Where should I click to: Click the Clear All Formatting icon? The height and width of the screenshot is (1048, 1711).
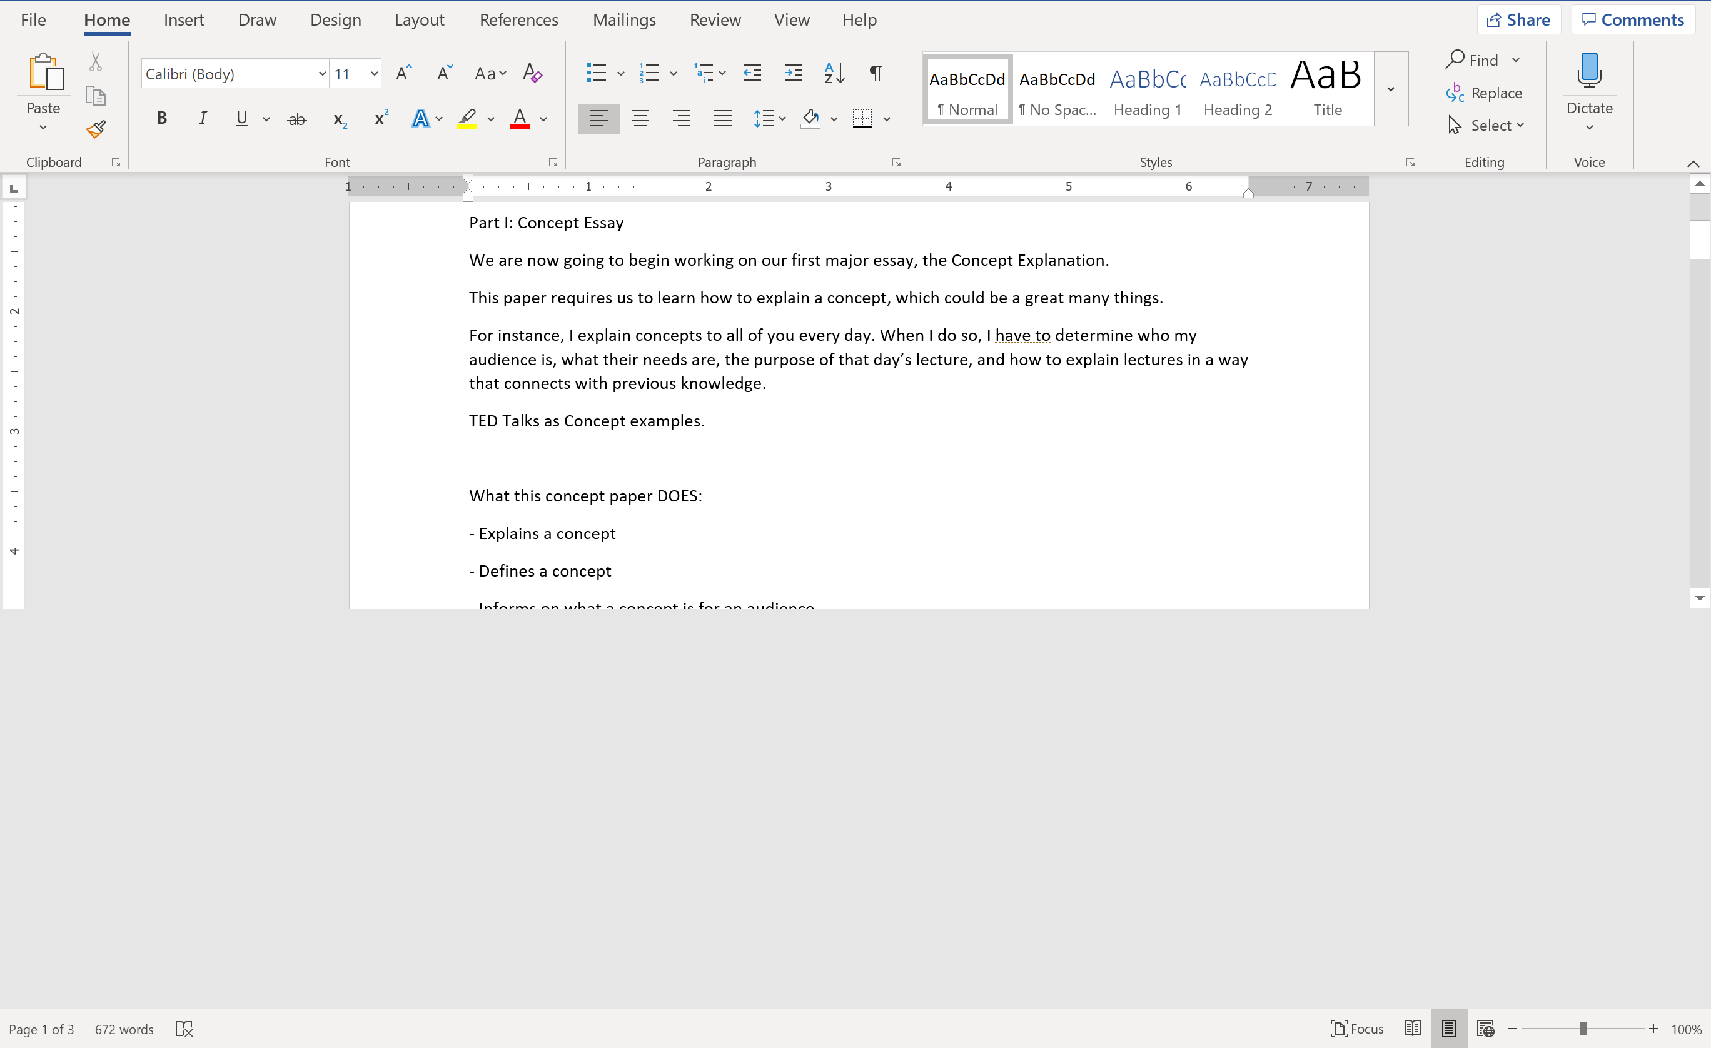pos(532,74)
